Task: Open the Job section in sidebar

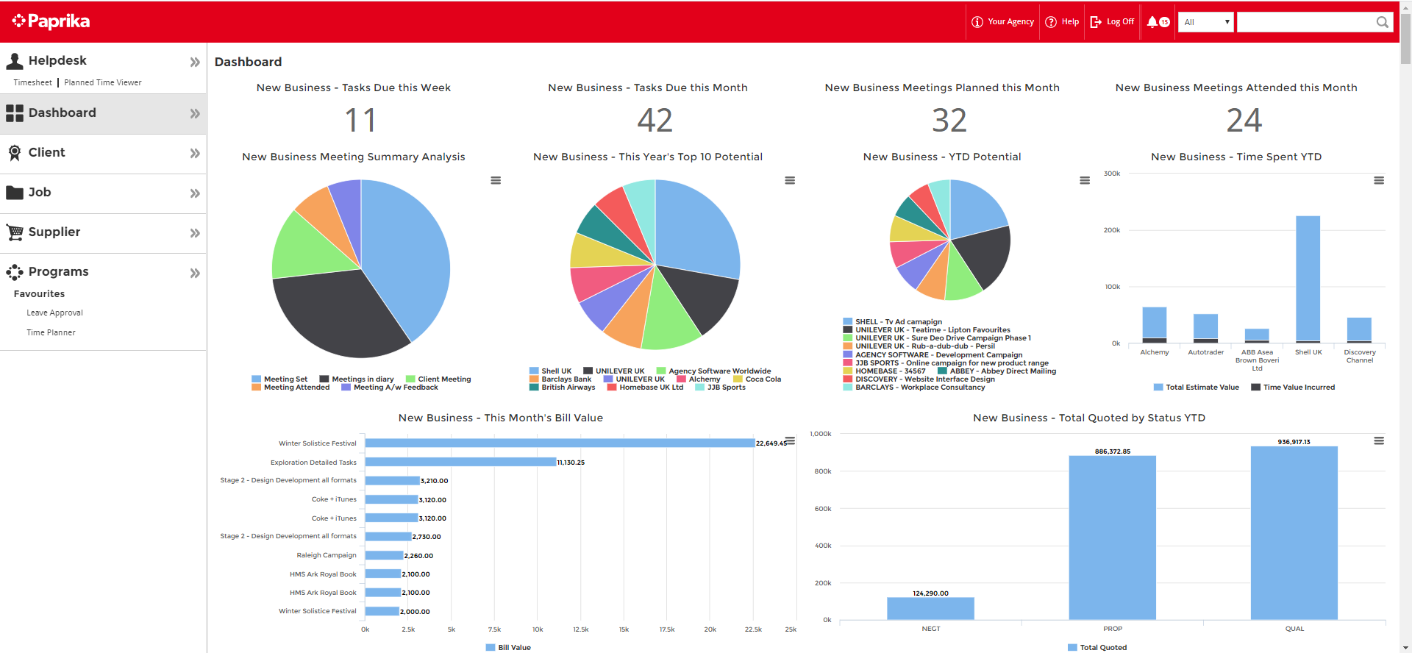Action: click(x=40, y=193)
